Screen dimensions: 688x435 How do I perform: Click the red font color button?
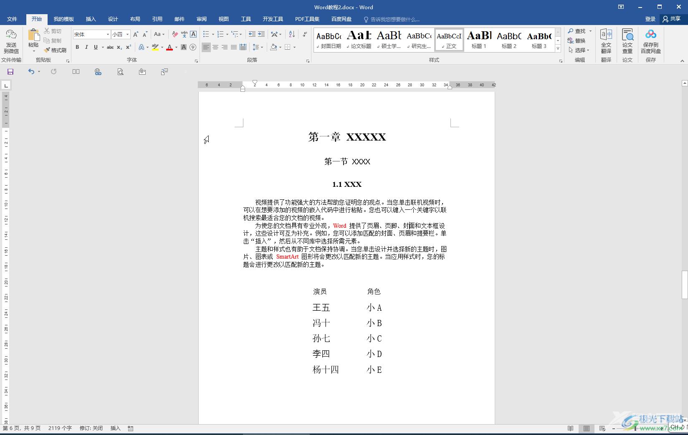169,47
